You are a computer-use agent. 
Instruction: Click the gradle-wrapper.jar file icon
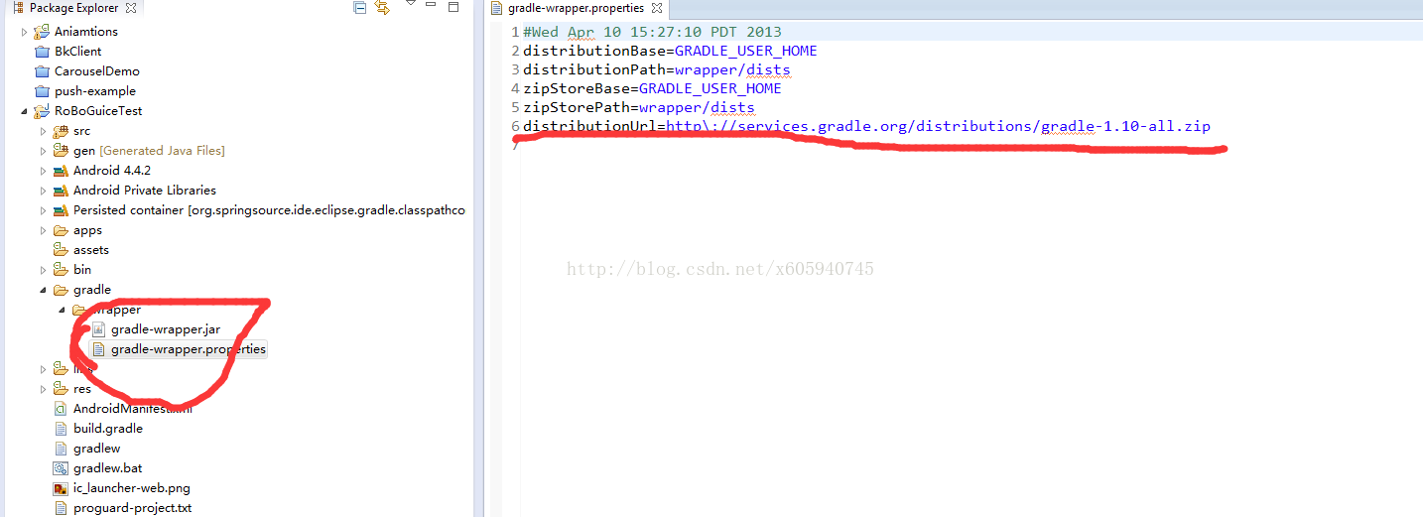(98, 329)
